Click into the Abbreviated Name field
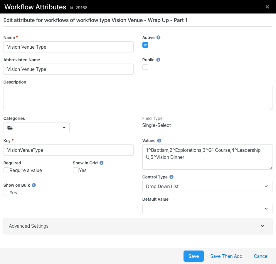 point(68,69)
